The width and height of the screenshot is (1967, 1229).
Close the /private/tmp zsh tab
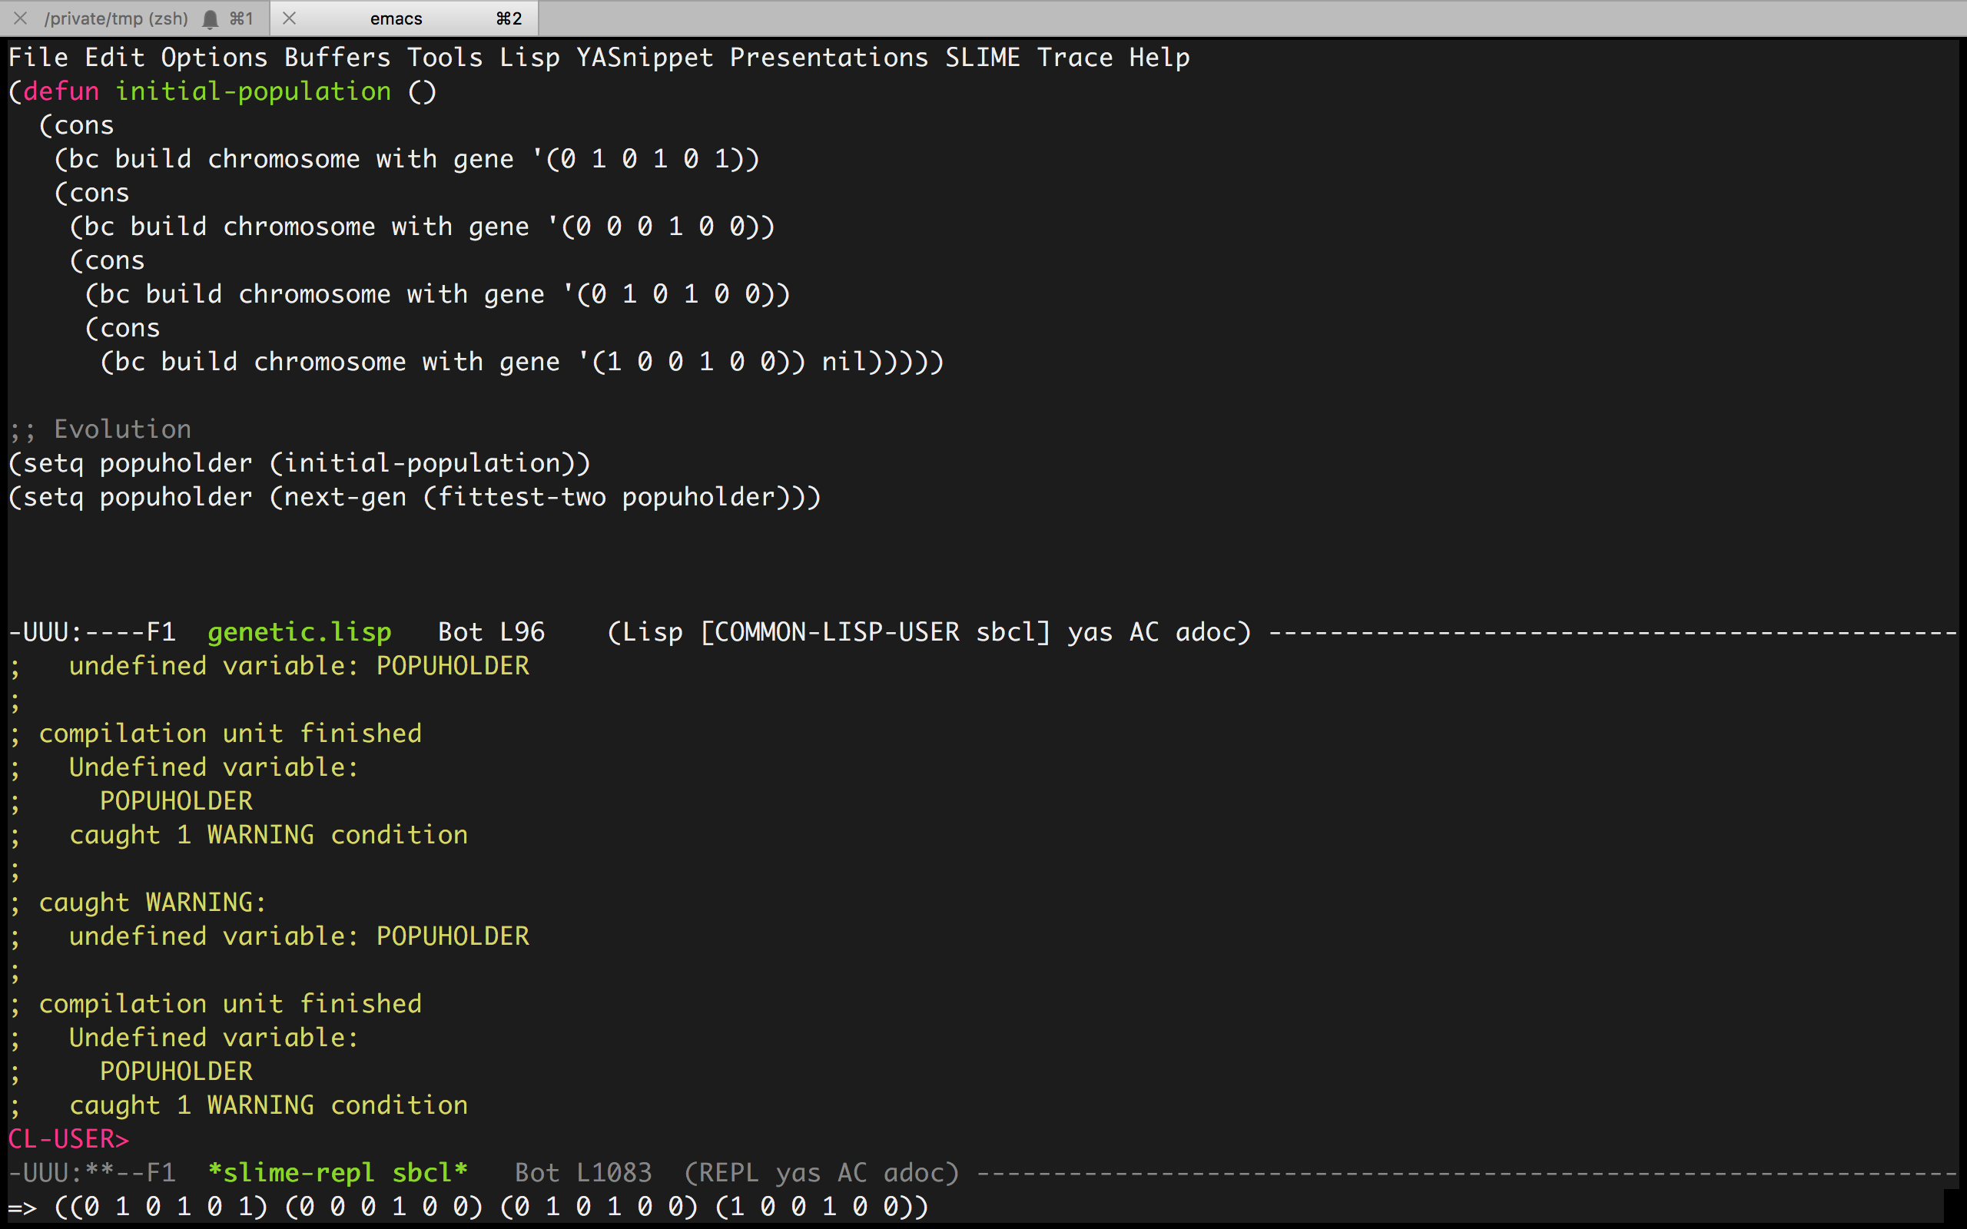pyautogui.click(x=22, y=18)
